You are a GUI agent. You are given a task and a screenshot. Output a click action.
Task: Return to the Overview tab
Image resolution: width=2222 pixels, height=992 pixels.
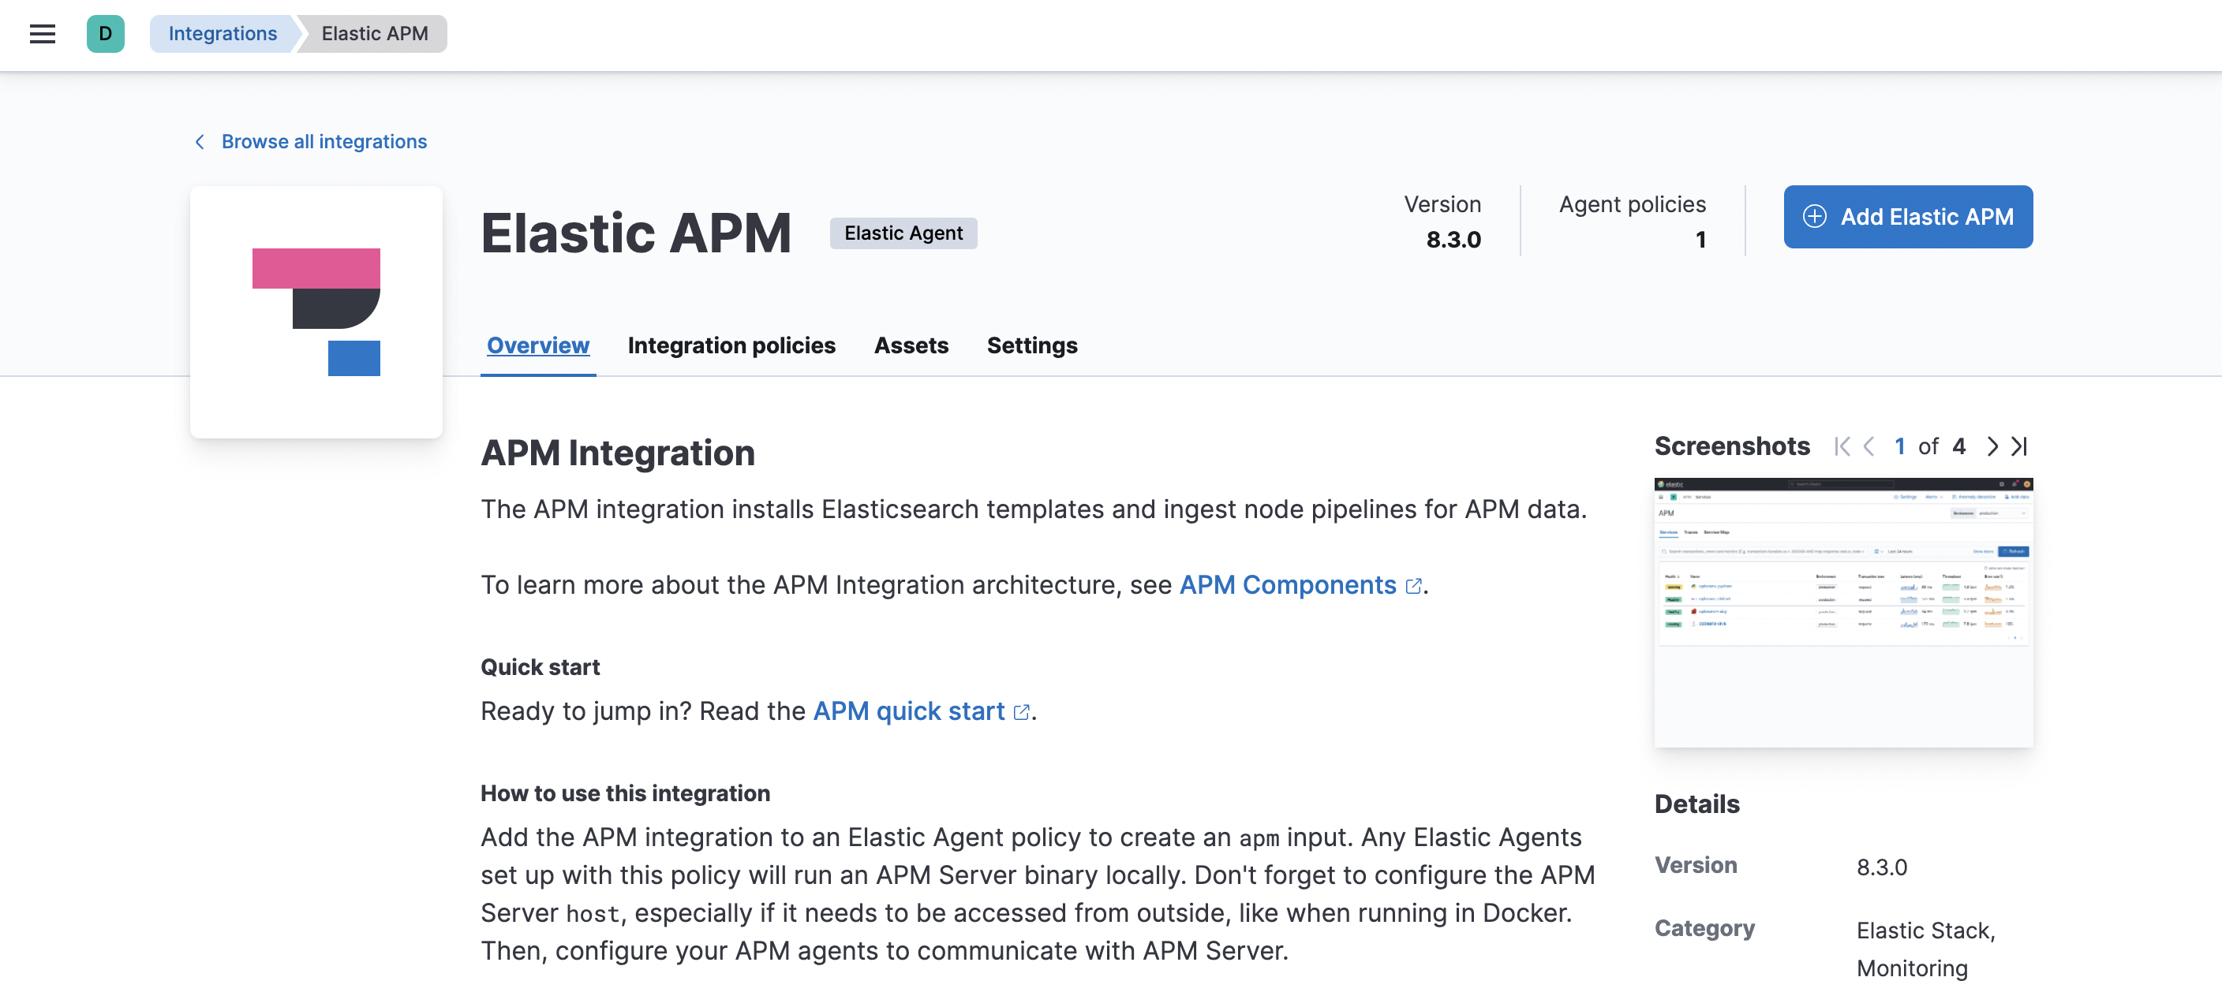pos(537,345)
